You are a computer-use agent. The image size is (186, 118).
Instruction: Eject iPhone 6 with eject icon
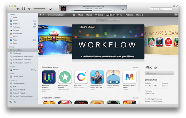[x=35, y=70]
